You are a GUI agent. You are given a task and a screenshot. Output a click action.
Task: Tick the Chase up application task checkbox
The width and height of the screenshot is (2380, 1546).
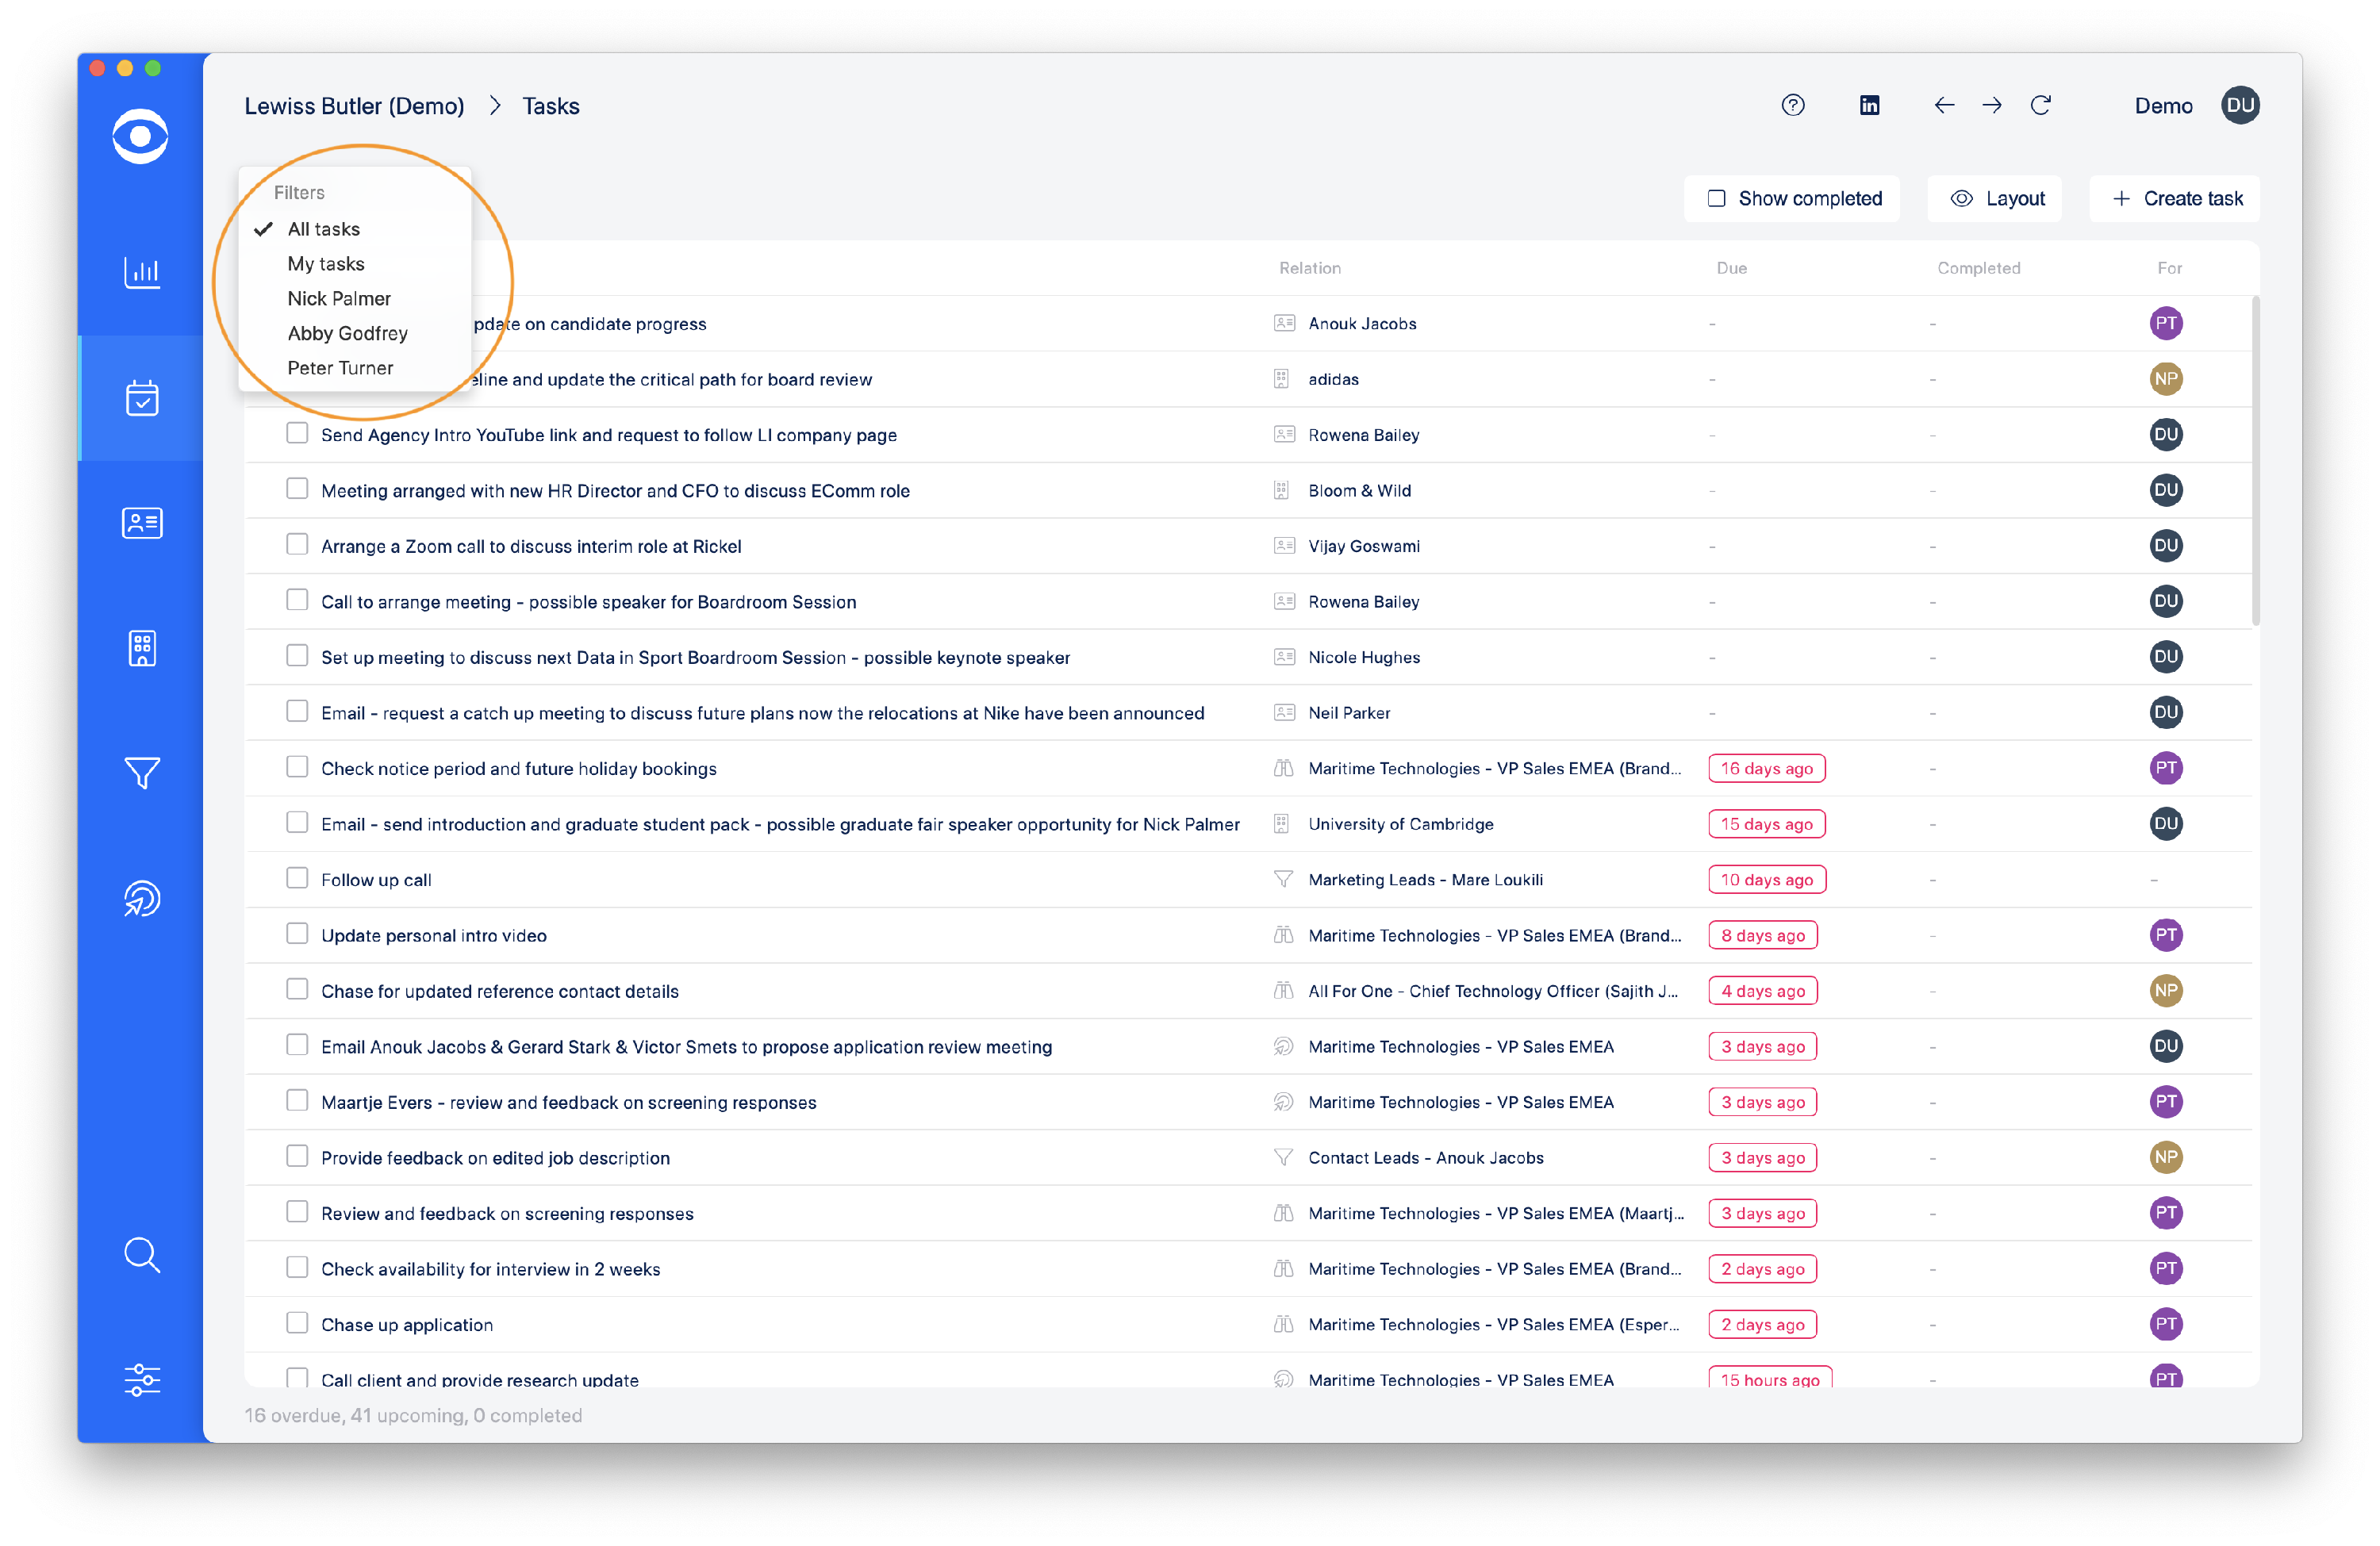point(297,1323)
